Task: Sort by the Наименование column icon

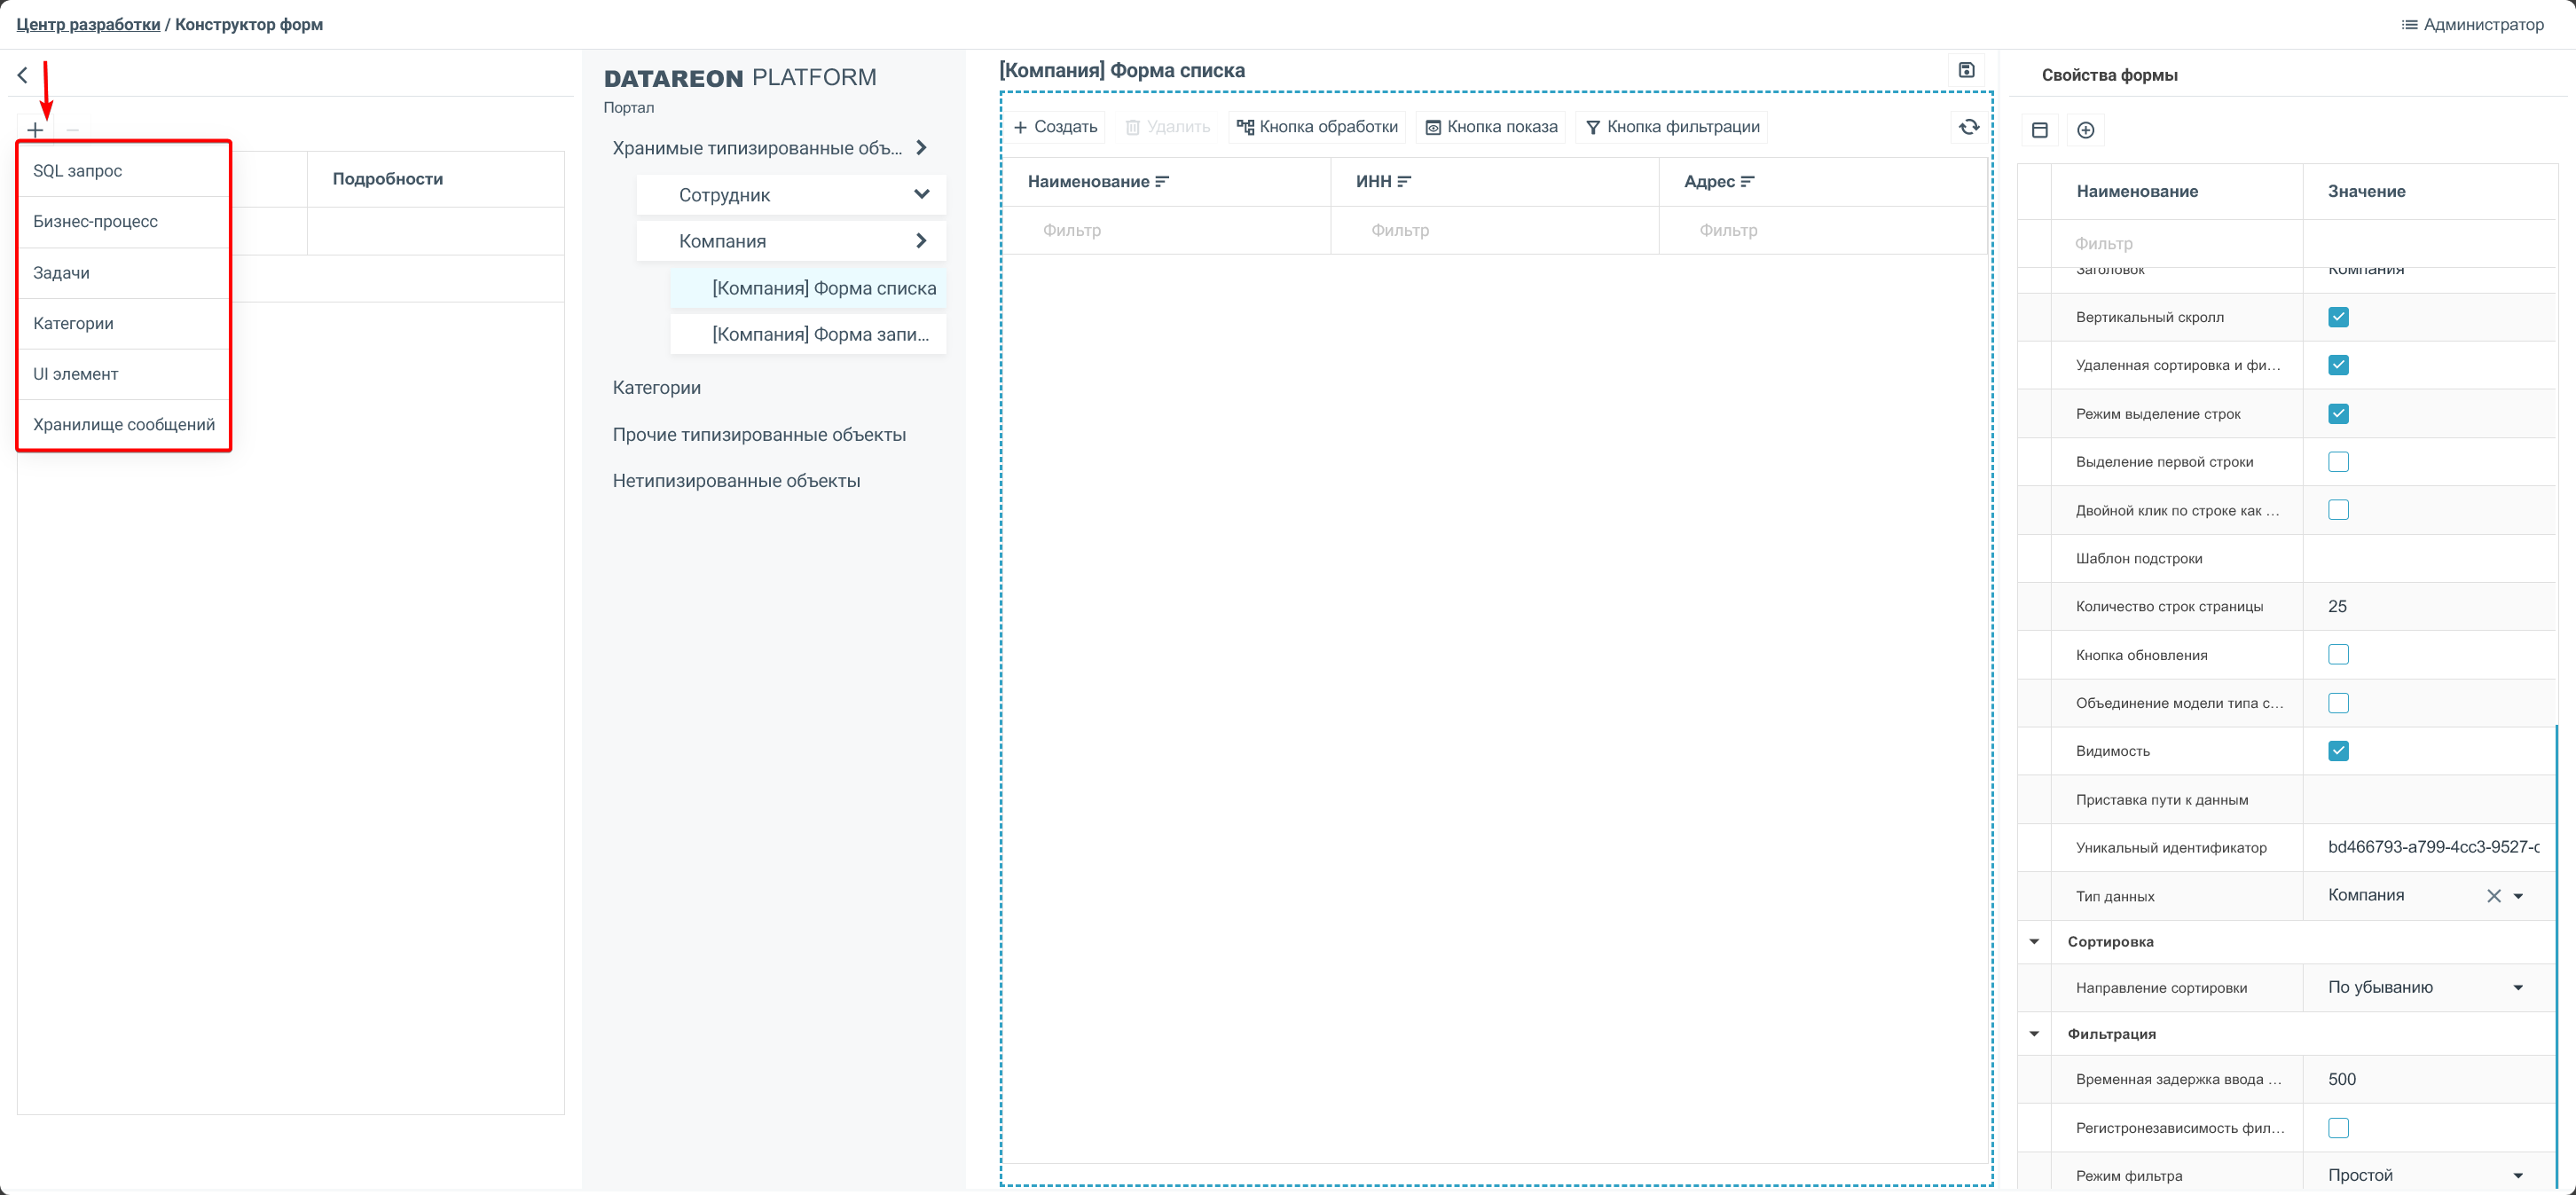Action: [1162, 182]
